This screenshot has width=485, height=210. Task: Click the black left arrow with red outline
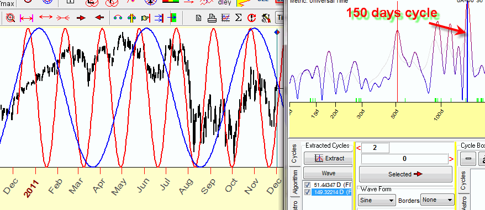click(99, 18)
